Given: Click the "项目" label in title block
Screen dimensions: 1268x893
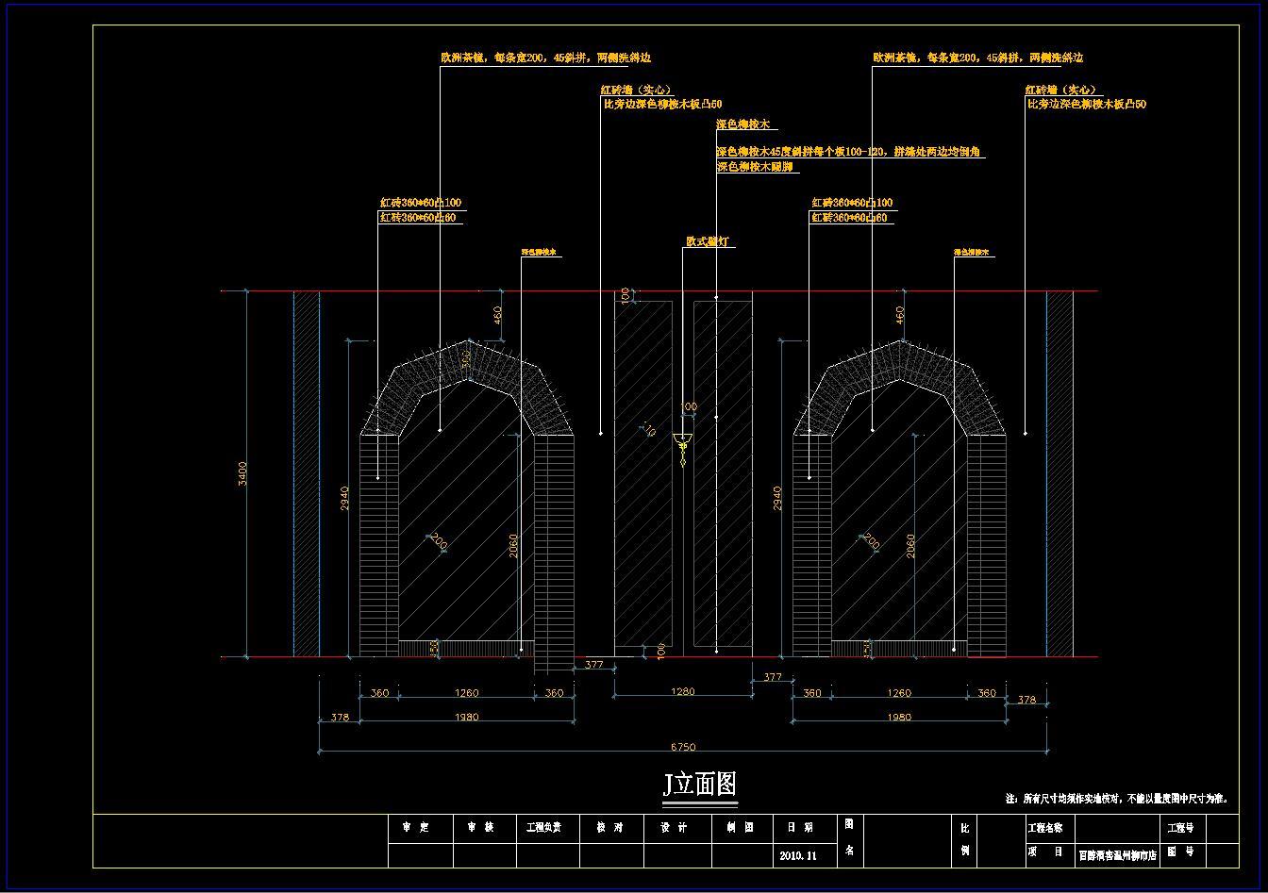Looking at the screenshot, I should point(1044,852).
